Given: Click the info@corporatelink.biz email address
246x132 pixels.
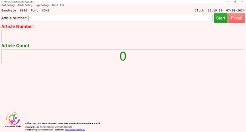Looking at the screenshot, I should (43, 130).
